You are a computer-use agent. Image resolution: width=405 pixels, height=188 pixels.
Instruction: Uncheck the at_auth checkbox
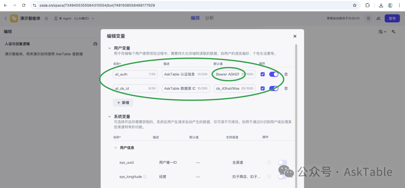[x=262, y=74]
